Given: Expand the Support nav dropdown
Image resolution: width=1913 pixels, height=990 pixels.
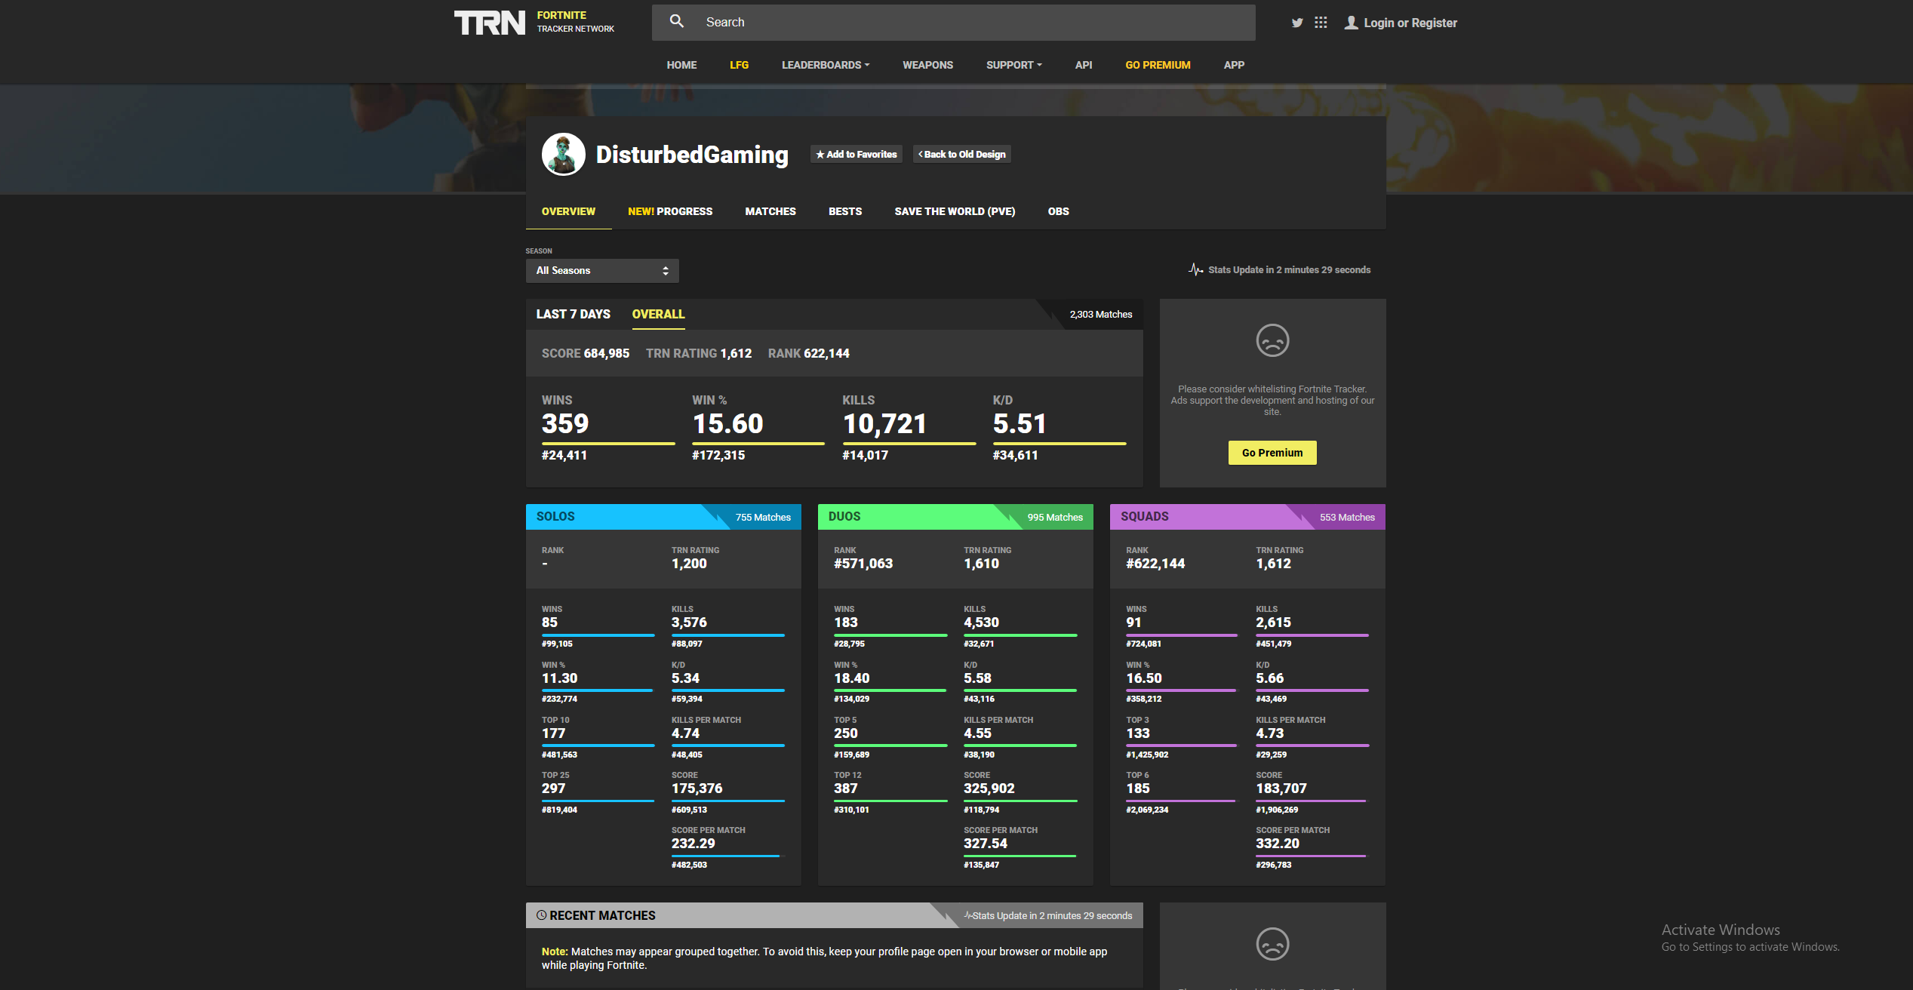Looking at the screenshot, I should tap(1013, 65).
